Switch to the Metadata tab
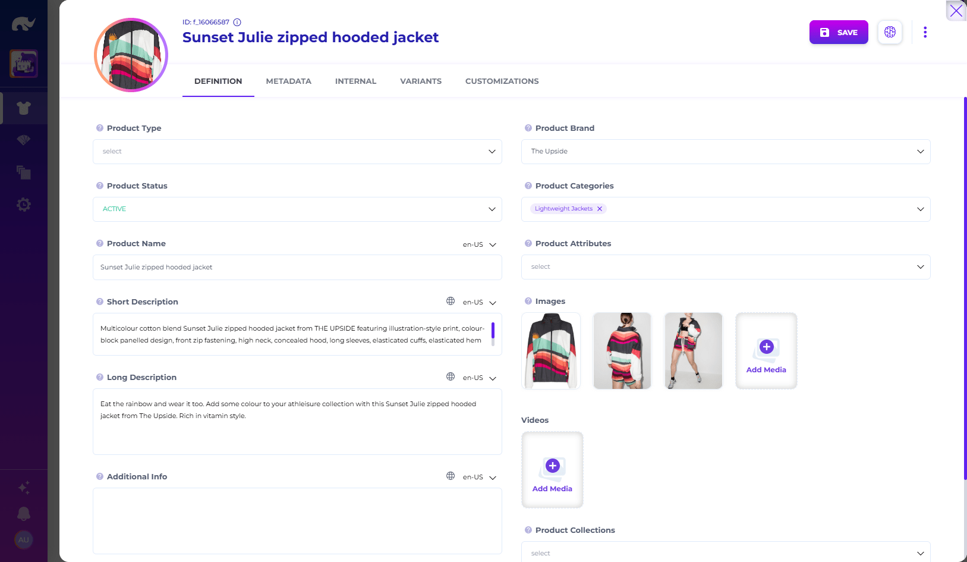Screen dimensions: 967x562 point(288,81)
